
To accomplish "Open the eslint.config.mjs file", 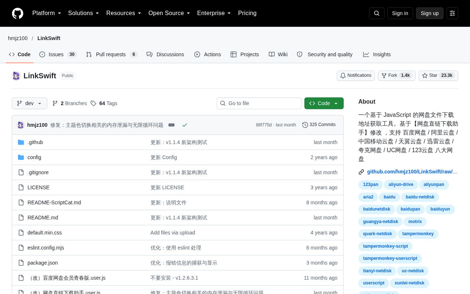I will [46, 248].
